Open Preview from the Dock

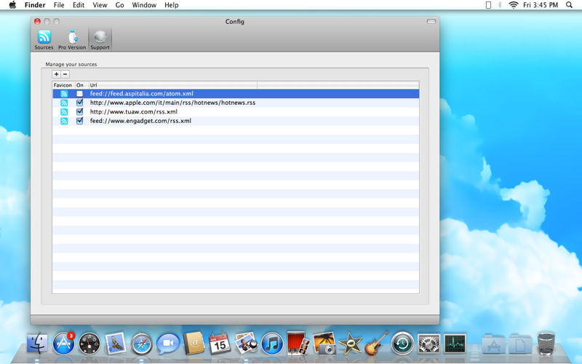click(246, 343)
